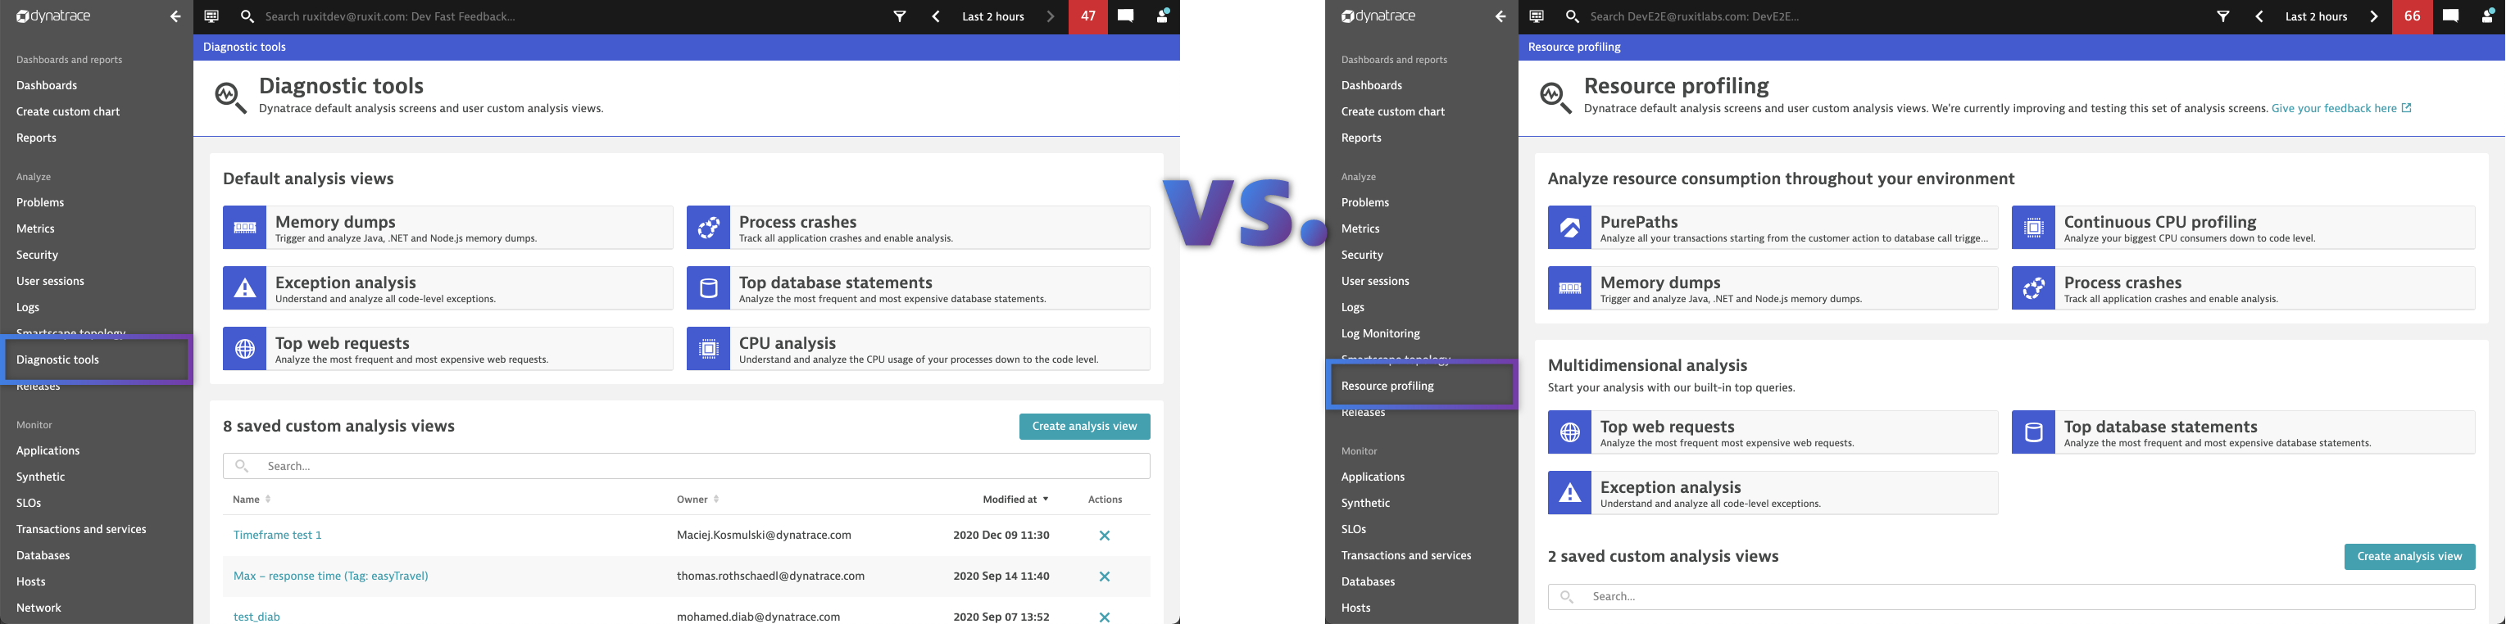This screenshot has width=2506, height=624.
Task: Open Memory dumps tile in Diagnostic tools
Action: click(447, 228)
